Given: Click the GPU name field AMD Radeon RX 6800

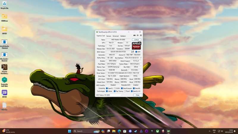Looking at the screenshot, I should [118, 40].
